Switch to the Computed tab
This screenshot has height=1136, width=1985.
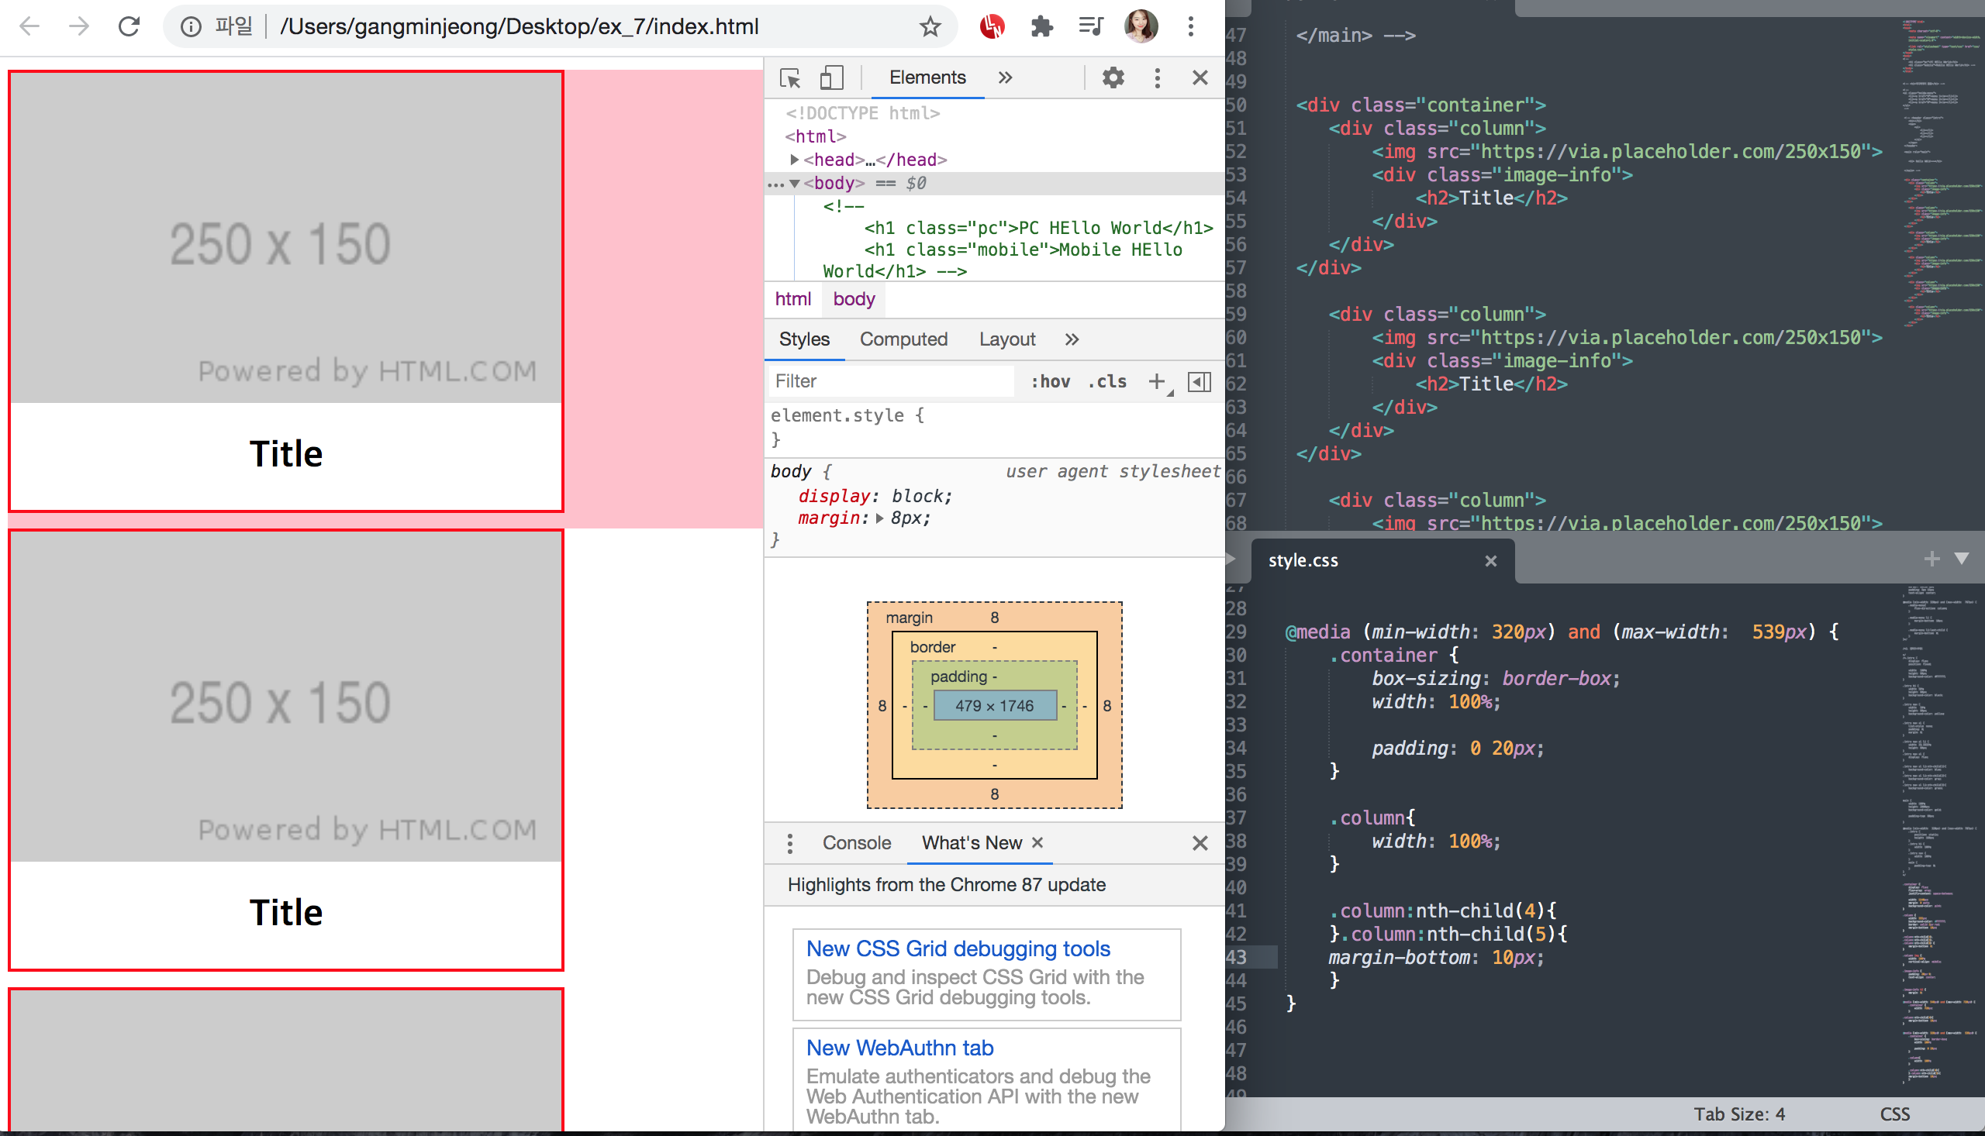(x=903, y=339)
